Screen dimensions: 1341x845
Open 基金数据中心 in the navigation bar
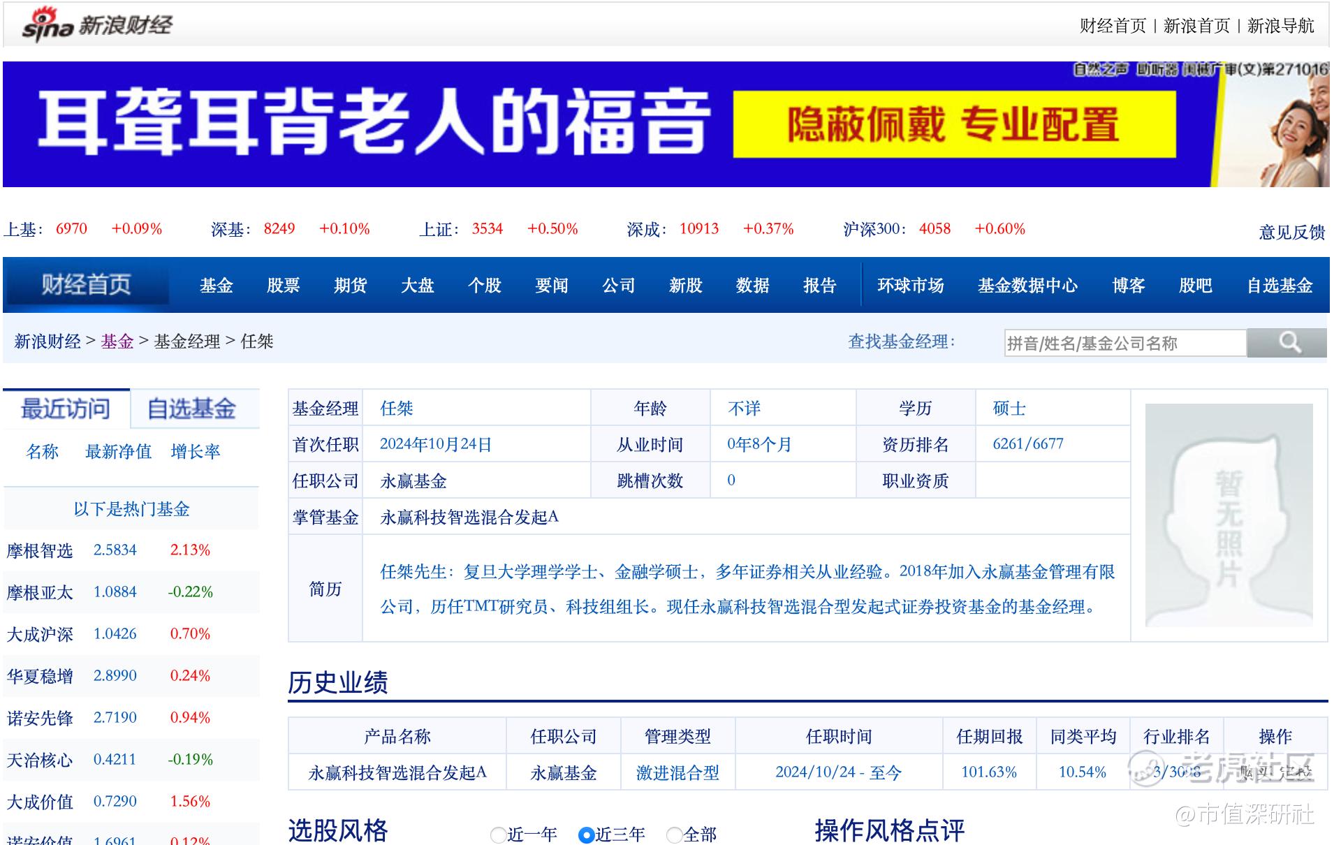point(1028,286)
